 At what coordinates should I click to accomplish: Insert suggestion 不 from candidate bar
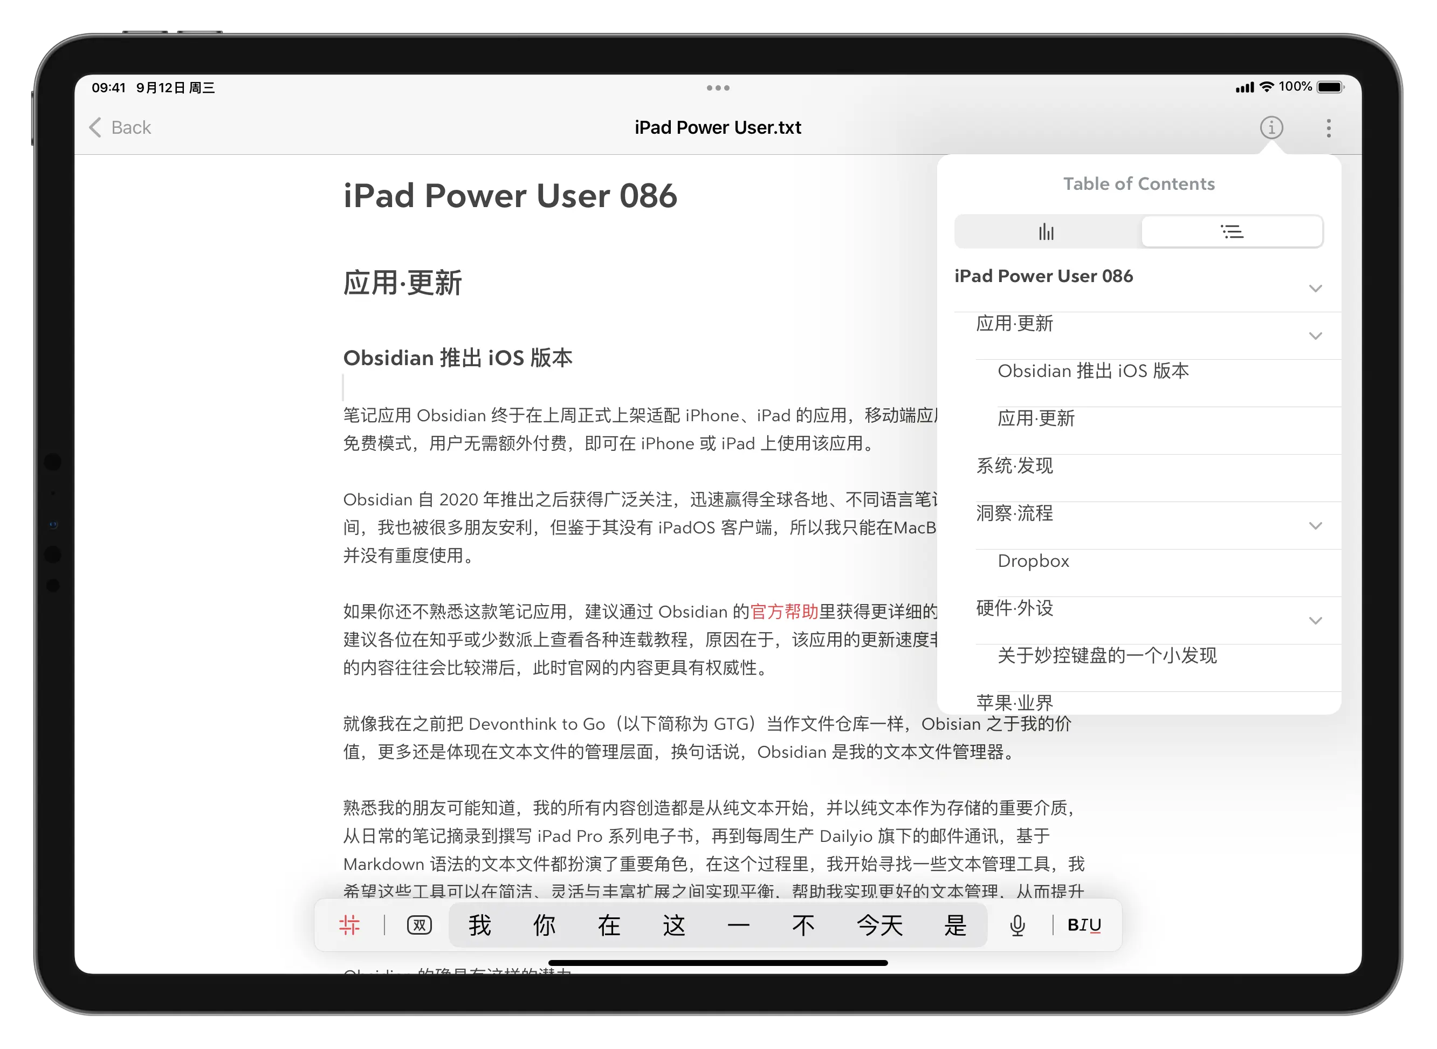[x=803, y=924]
